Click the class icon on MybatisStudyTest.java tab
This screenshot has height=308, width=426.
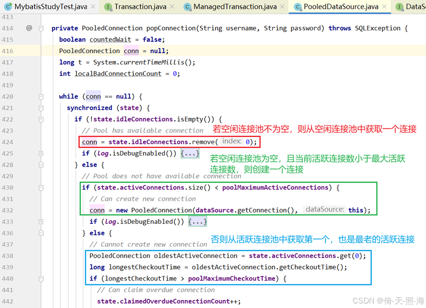click(x=9, y=6)
